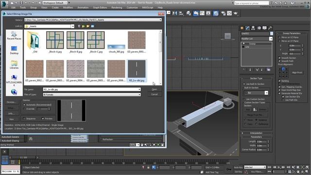
Task: Click object color swatch next to name
Action: (271, 34)
